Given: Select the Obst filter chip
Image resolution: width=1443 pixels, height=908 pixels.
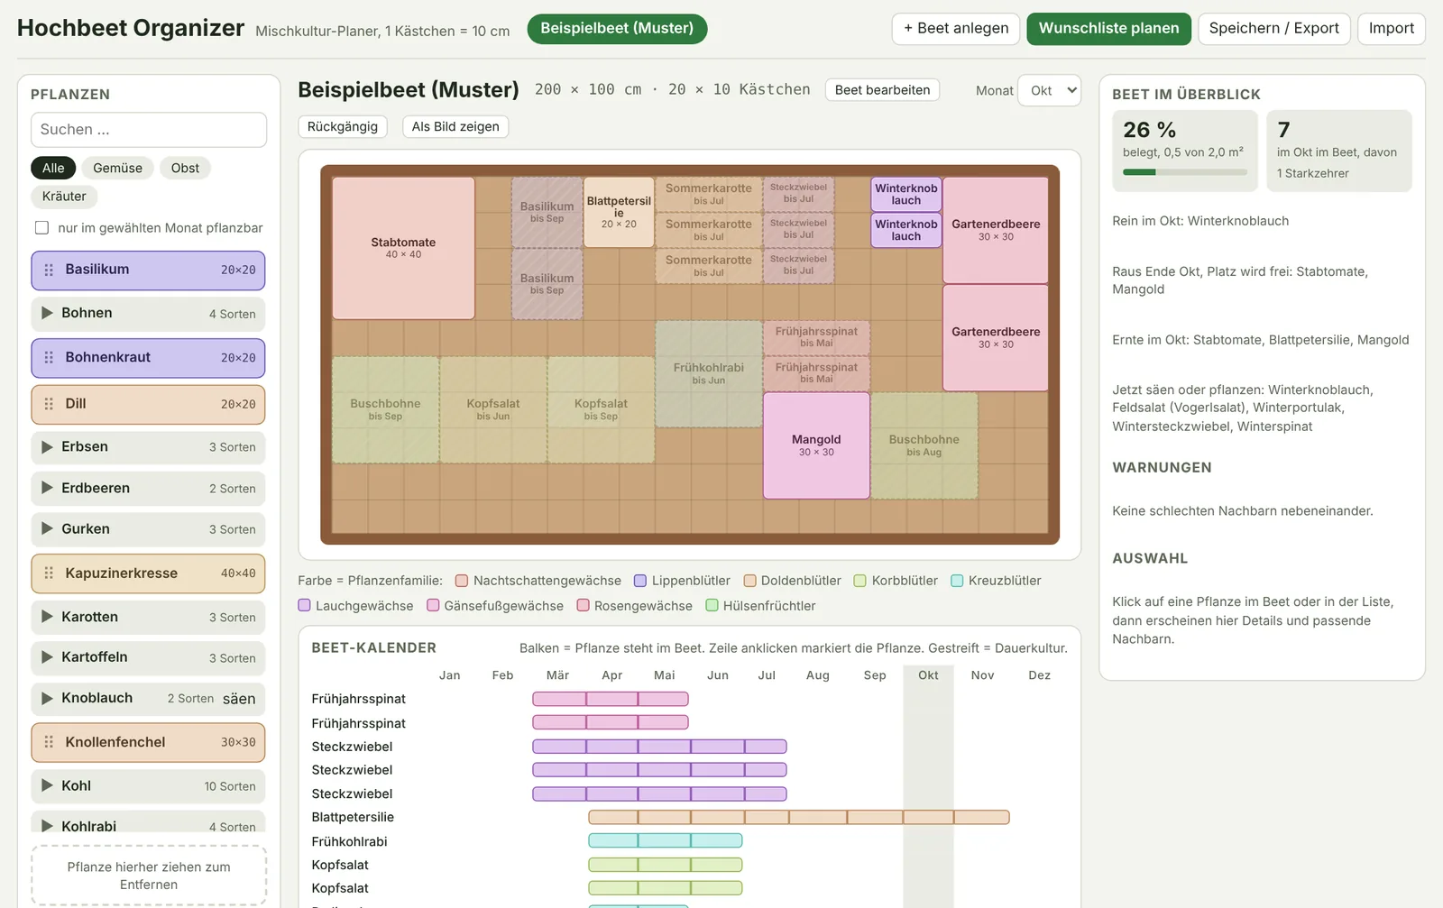Looking at the screenshot, I should point(185,168).
